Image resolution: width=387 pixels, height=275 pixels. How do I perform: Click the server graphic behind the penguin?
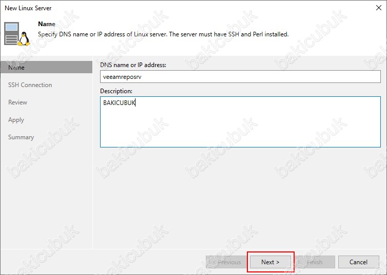coord(11,32)
